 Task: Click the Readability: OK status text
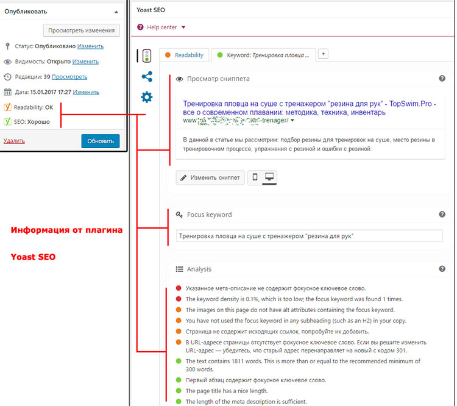pos(34,107)
